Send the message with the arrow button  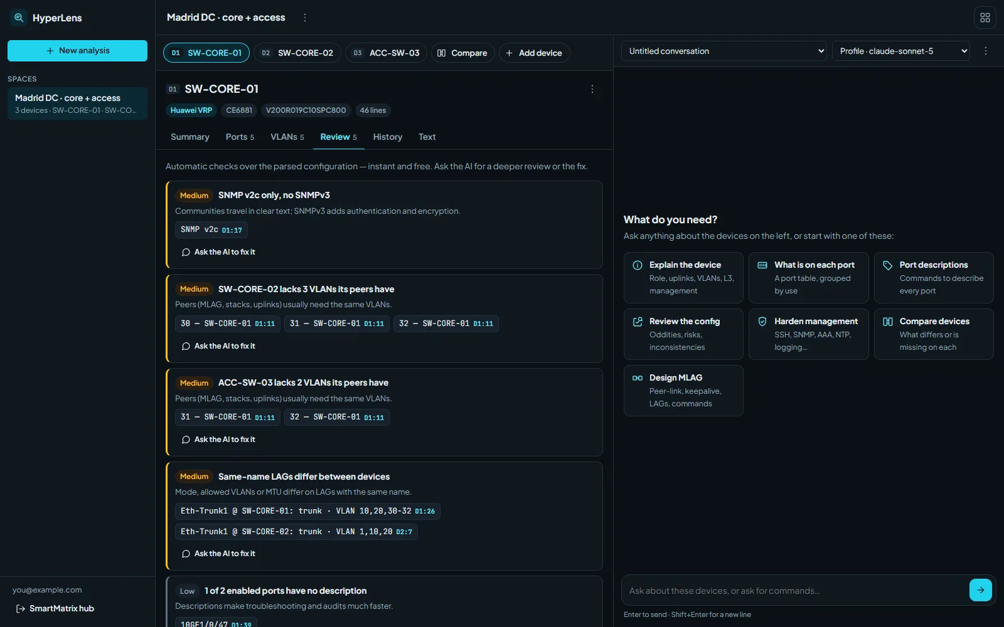[x=980, y=590]
